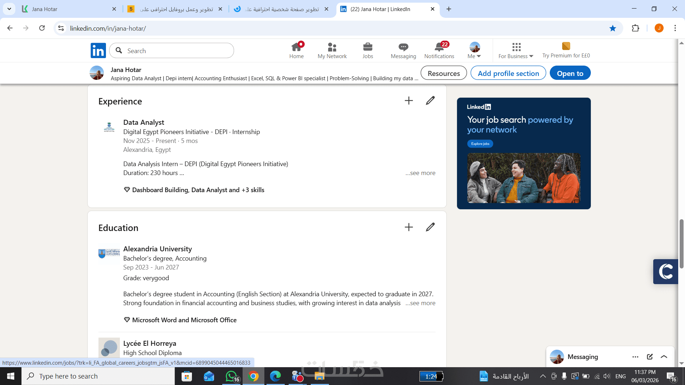The height and width of the screenshot is (385, 685).
Task: Bookmark star icon in address bar
Action: coord(613,28)
